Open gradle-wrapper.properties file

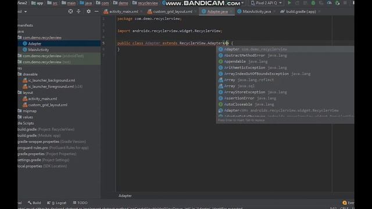coord(52,142)
